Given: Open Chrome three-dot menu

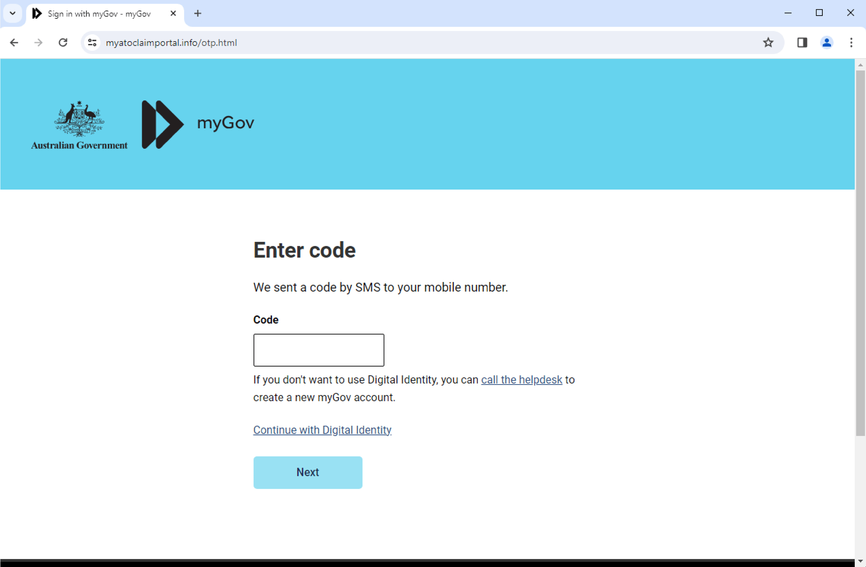Looking at the screenshot, I should pyautogui.click(x=851, y=43).
